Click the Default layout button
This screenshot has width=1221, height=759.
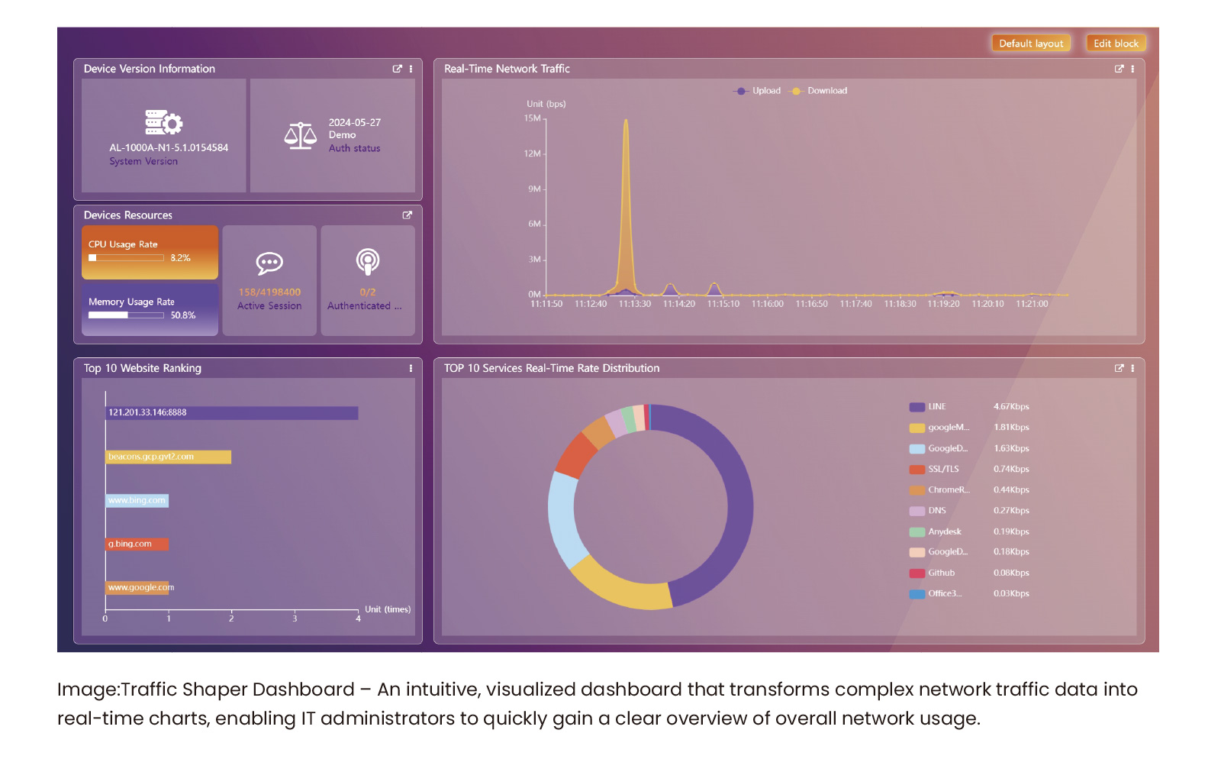[1030, 44]
